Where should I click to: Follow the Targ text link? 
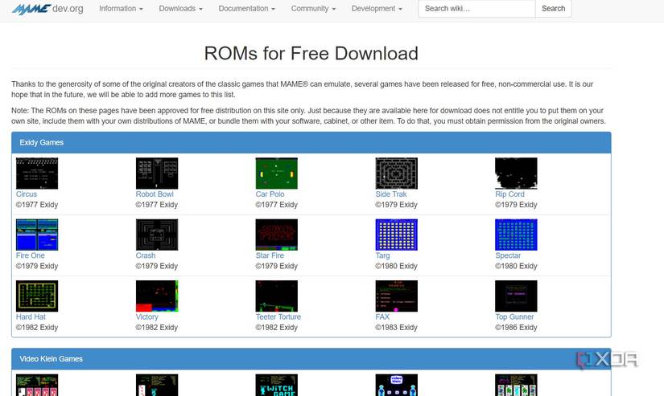tap(382, 255)
